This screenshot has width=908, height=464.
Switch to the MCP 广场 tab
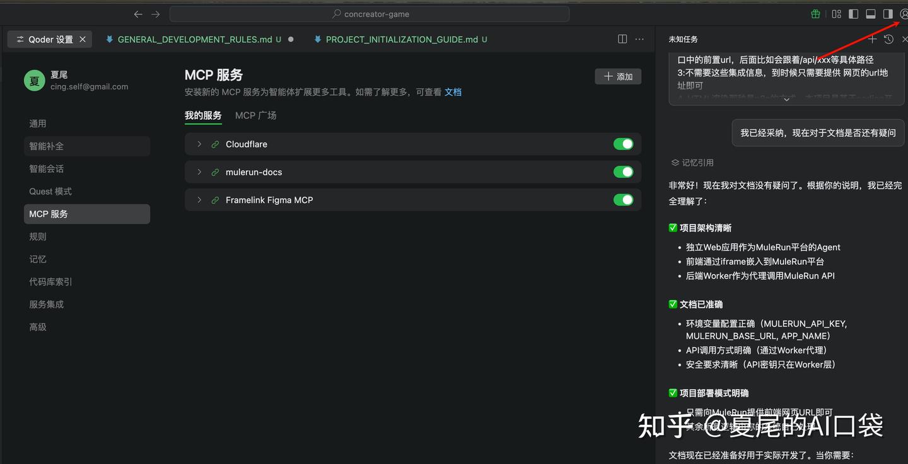coord(255,115)
